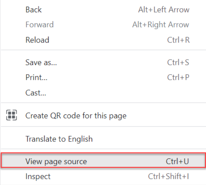Activate the red-outlined highlighted menu row
The height and width of the screenshot is (185, 206).
pos(103,160)
